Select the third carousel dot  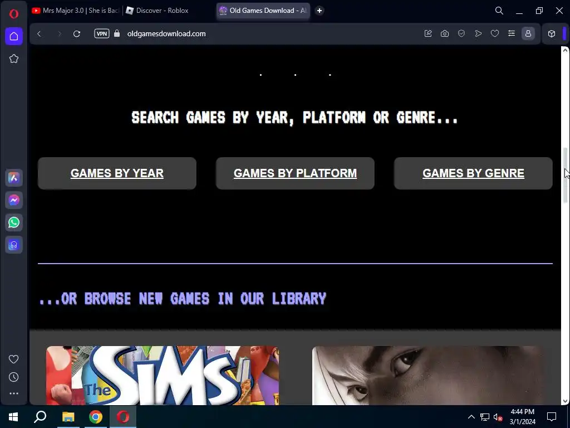click(x=330, y=75)
